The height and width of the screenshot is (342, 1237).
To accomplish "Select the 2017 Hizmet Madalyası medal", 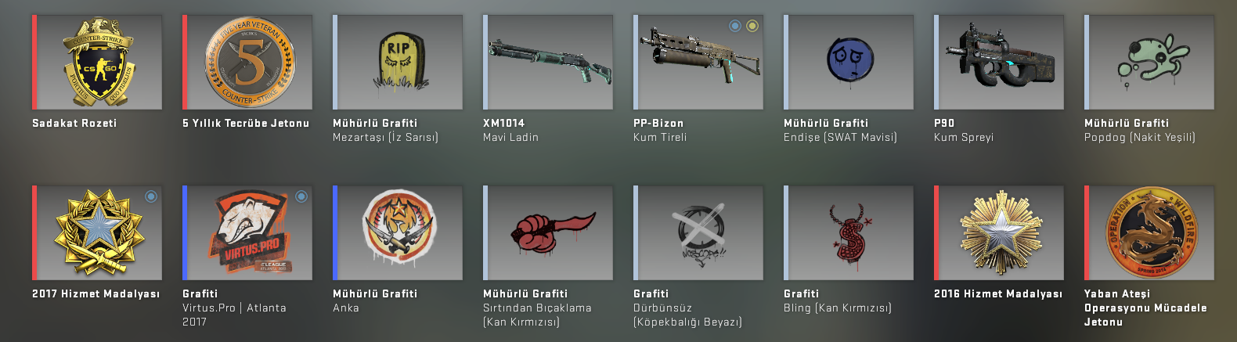I will pos(97,233).
